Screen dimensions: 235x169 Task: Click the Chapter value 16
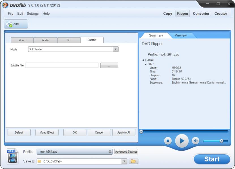pyautogui.click(x=173, y=75)
